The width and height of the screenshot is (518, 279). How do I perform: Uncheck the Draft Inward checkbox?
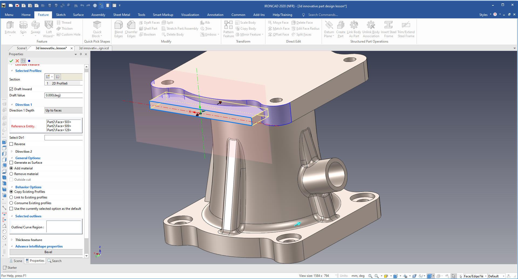[11, 89]
